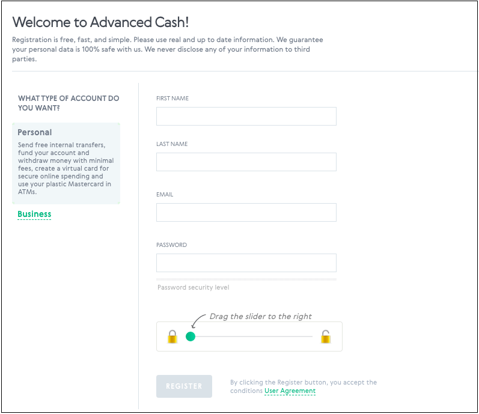Click into the Password field

tap(246, 263)
